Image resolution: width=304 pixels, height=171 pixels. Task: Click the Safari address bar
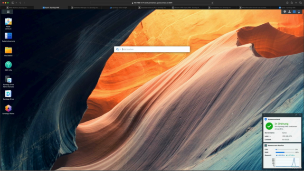[152, 3]
